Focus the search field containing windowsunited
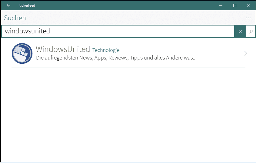Image resolution: width=256 pixels, height=163 pixels. coord(118,32)
